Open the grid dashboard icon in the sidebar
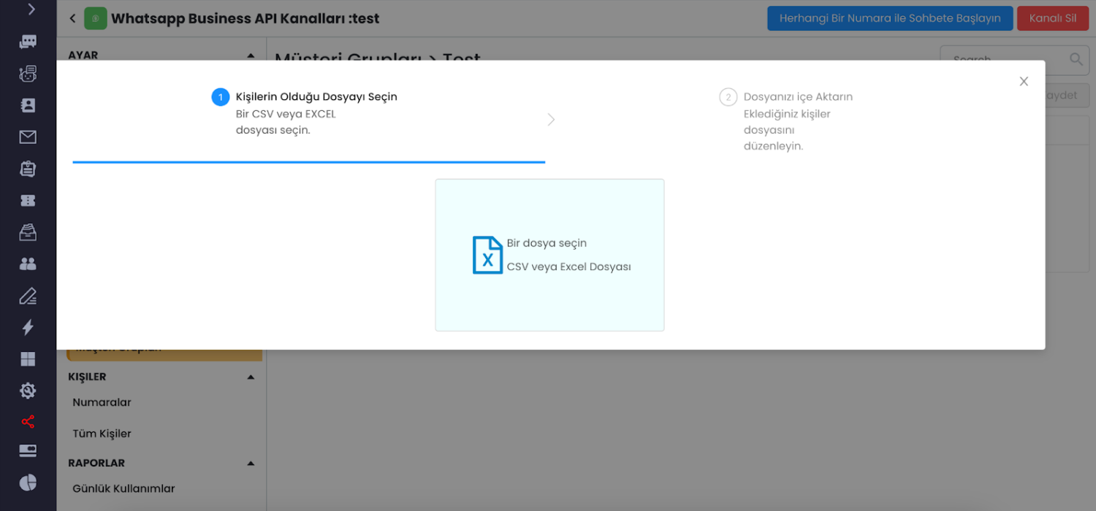The width and height of the screenshot is (1096, 511). pyautogui.click(x=28, y=358)
